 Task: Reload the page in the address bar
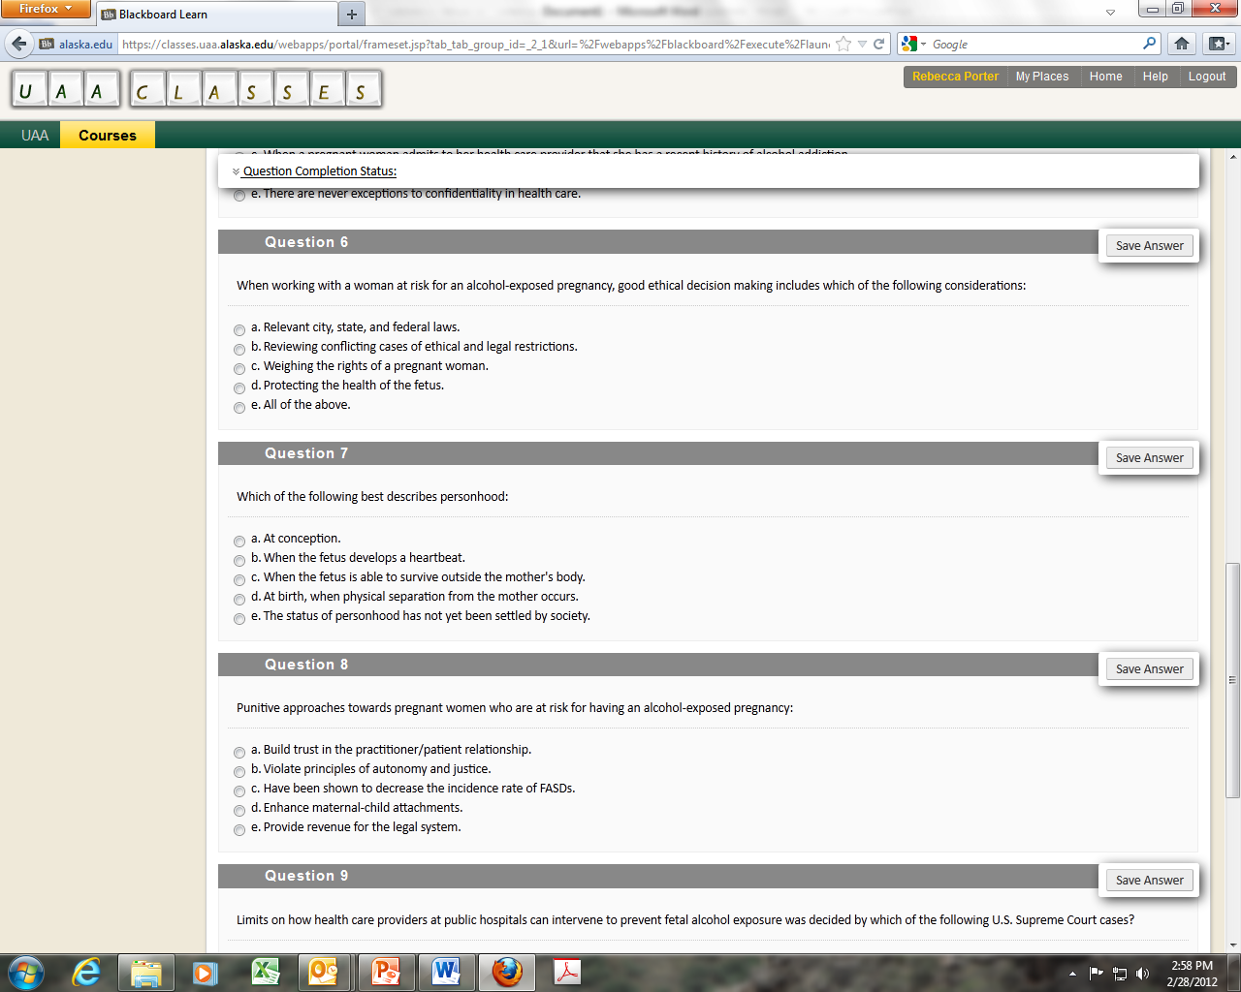coord(878,44)
